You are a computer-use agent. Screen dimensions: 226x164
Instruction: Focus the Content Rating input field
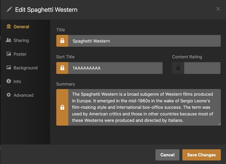(x=202, y=68)
